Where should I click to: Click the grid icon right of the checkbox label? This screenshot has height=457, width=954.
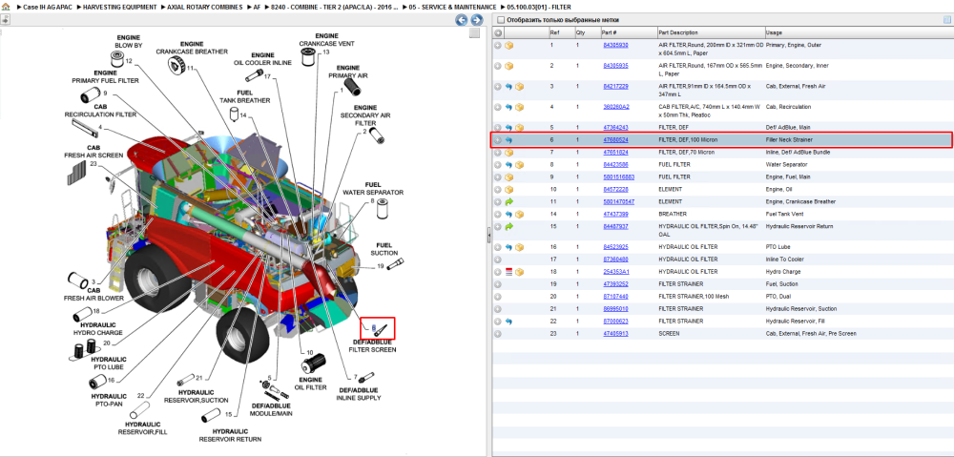point(946,20)
